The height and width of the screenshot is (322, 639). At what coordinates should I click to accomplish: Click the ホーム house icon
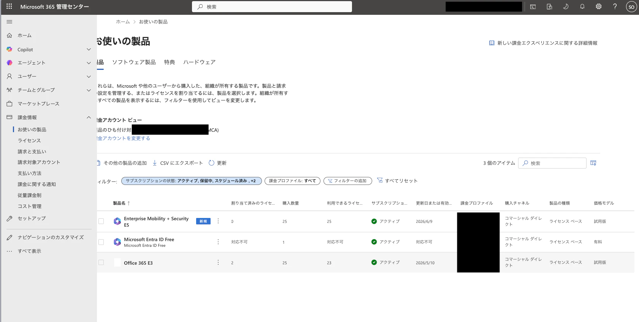click(x=10, y=35)
